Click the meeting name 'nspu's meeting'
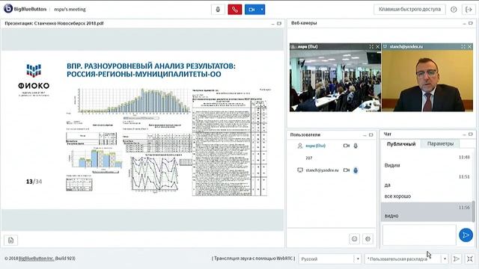Image resolution: width=479 pixels, height=269 pixels. point(70,10)
